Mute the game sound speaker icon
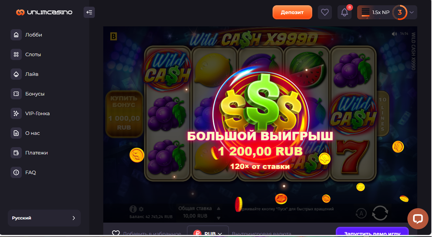 pos(394,34)
